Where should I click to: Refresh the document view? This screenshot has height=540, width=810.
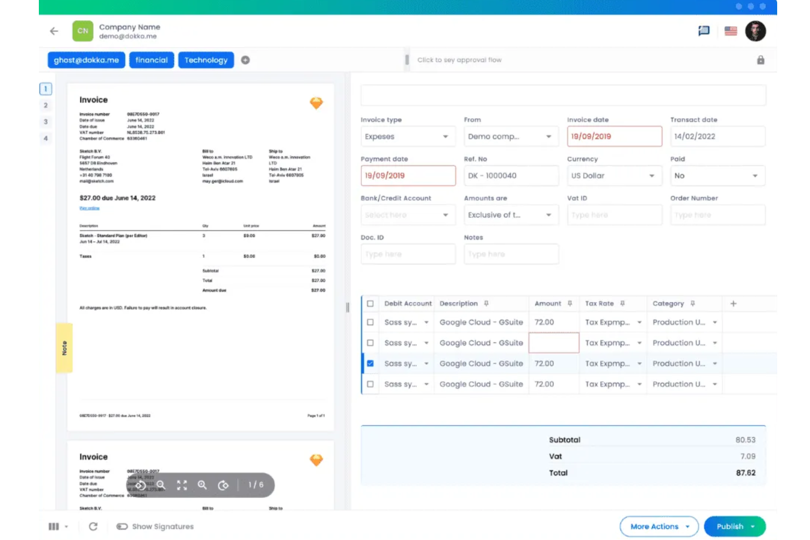pyautogui.click(x=93, y=526)
